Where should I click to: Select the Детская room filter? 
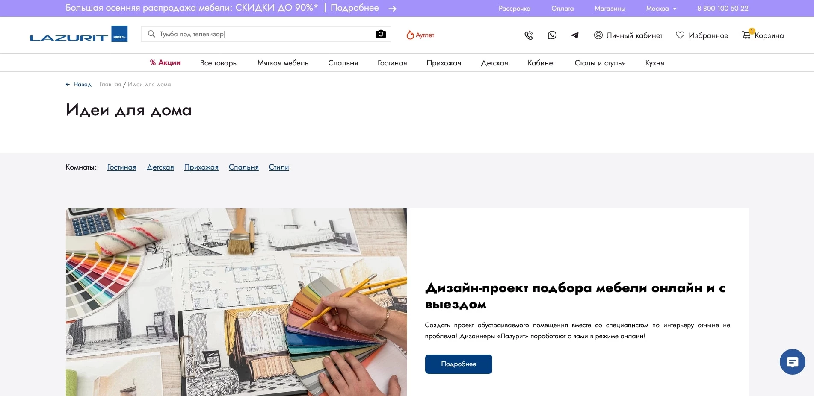click(160, 167)
